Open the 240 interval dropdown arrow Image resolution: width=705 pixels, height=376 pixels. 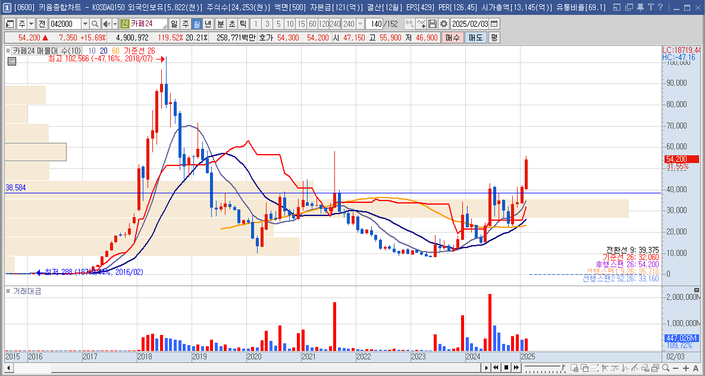tap(361, 24)
